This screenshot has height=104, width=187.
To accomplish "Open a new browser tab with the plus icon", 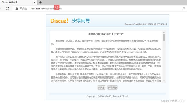I will (x=41, y=2).
